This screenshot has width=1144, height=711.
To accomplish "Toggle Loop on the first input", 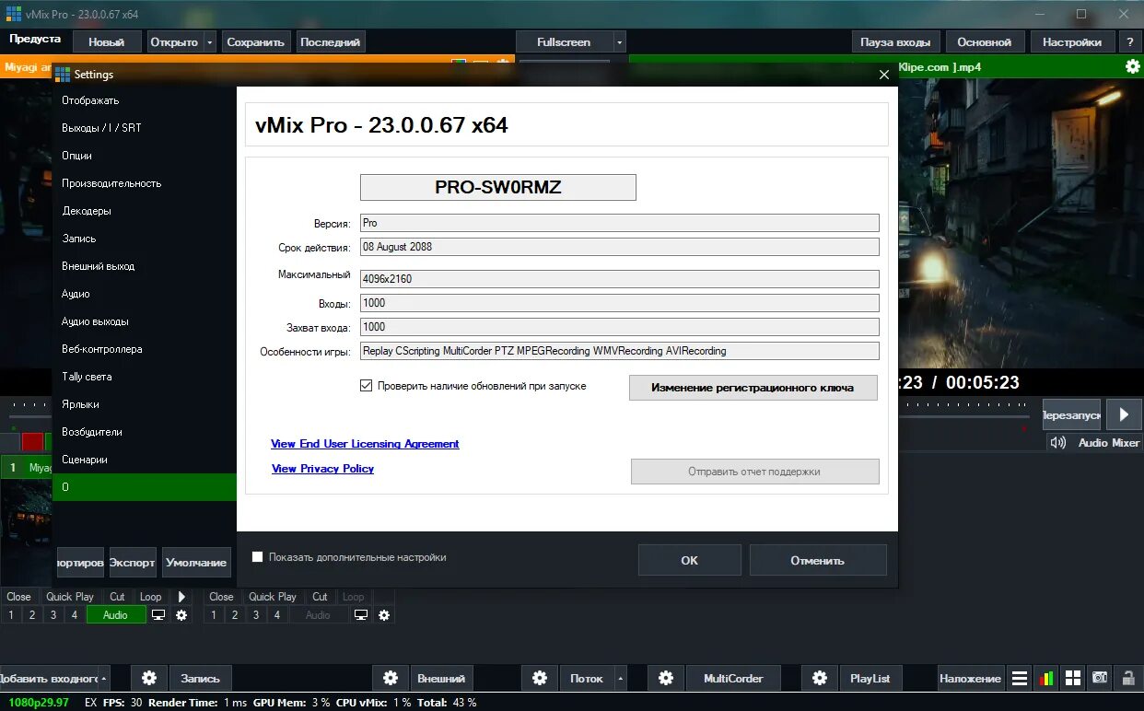I will (150, 596).
